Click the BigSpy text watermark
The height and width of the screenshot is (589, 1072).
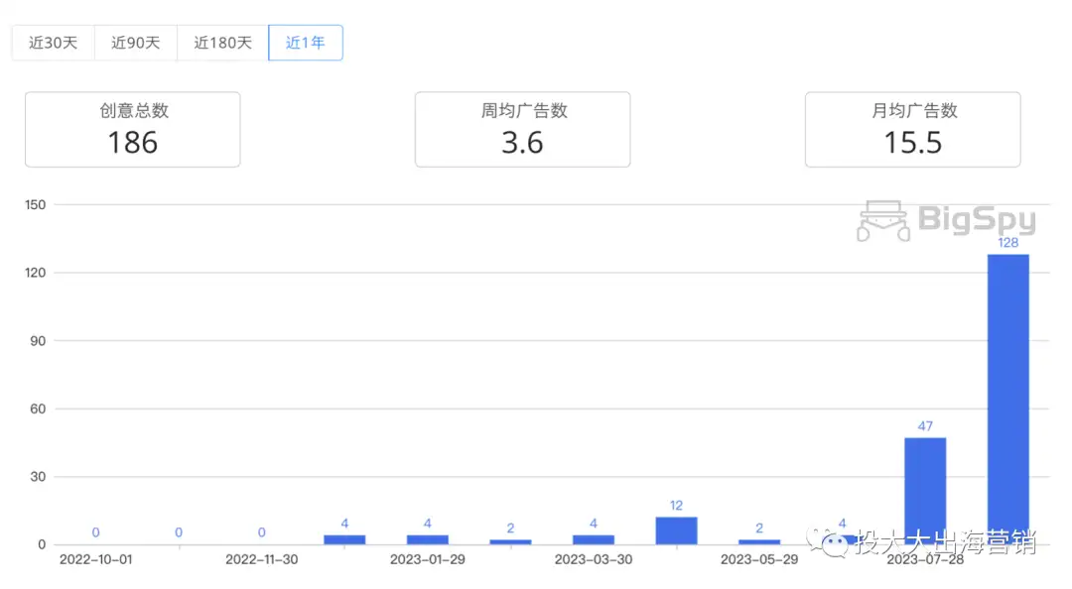pos(977,219)
